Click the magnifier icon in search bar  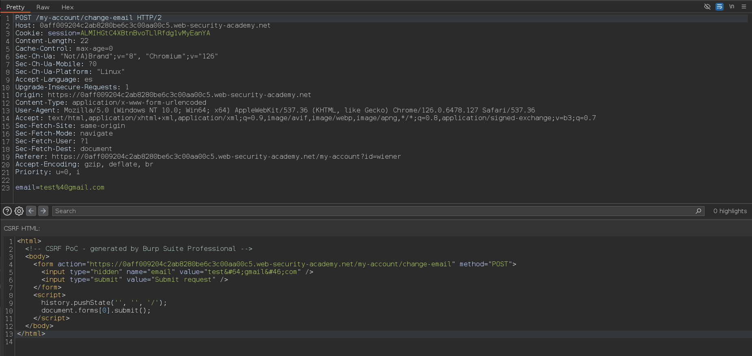[698, 211]
